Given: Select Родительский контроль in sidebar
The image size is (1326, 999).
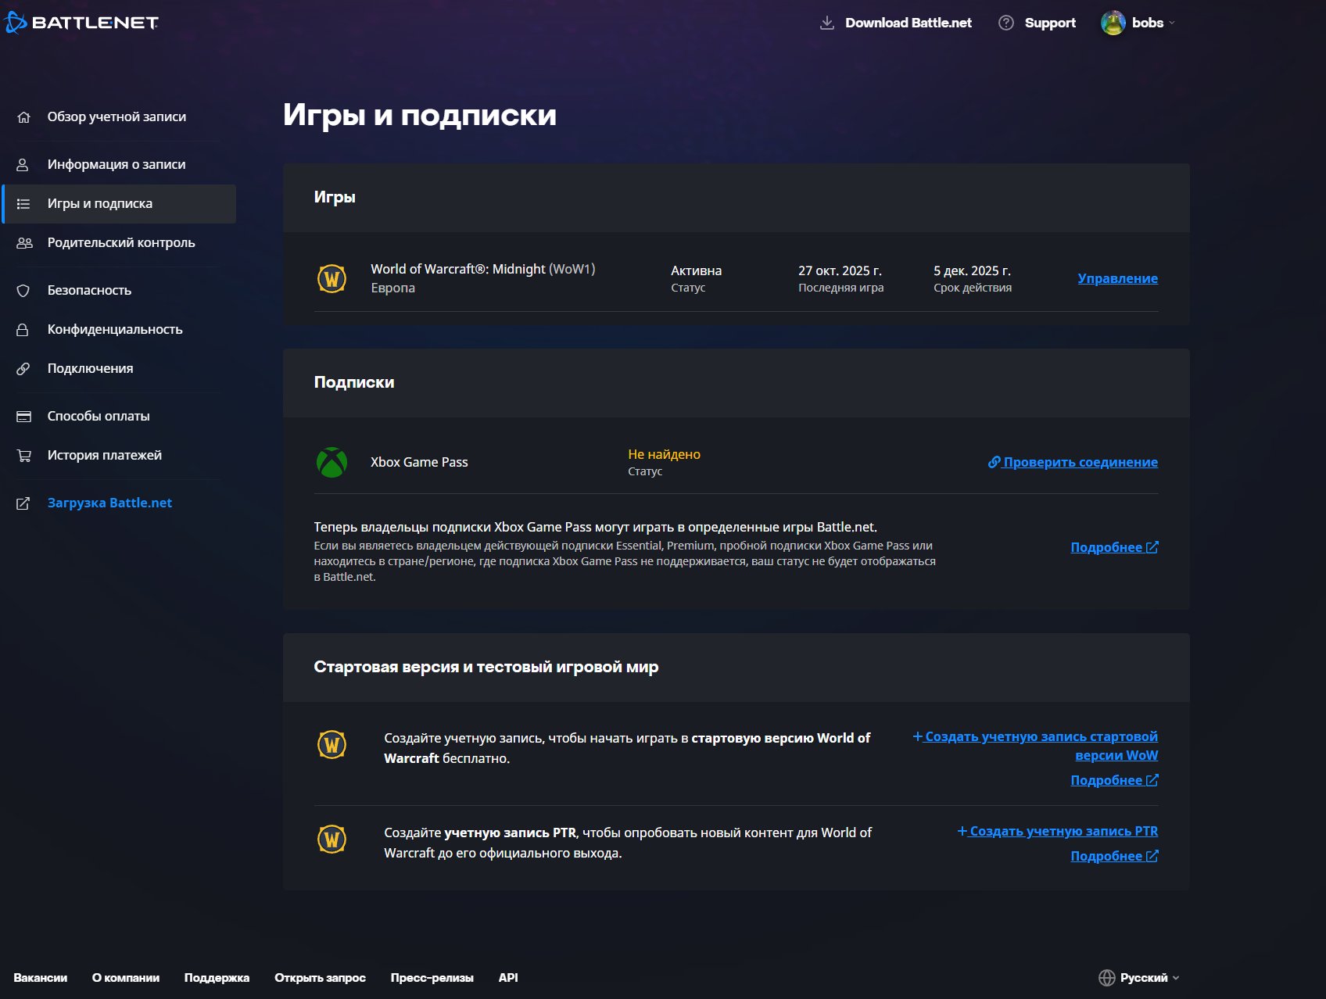Looking at the screenshot, I should point(121,243).
